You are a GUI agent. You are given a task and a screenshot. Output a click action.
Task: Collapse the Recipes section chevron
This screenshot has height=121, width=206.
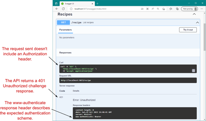[194, 14]
